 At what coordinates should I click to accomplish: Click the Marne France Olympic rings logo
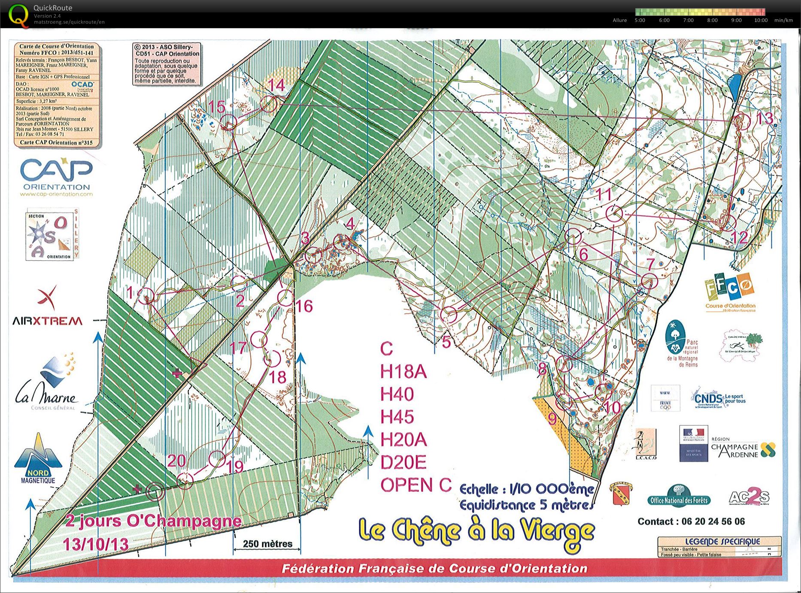(665, 398)
